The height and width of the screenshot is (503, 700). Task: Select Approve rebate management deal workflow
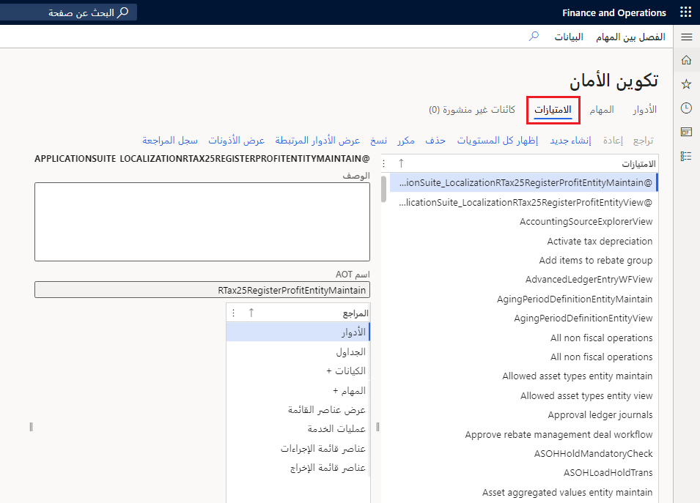(x=523, y=435)
